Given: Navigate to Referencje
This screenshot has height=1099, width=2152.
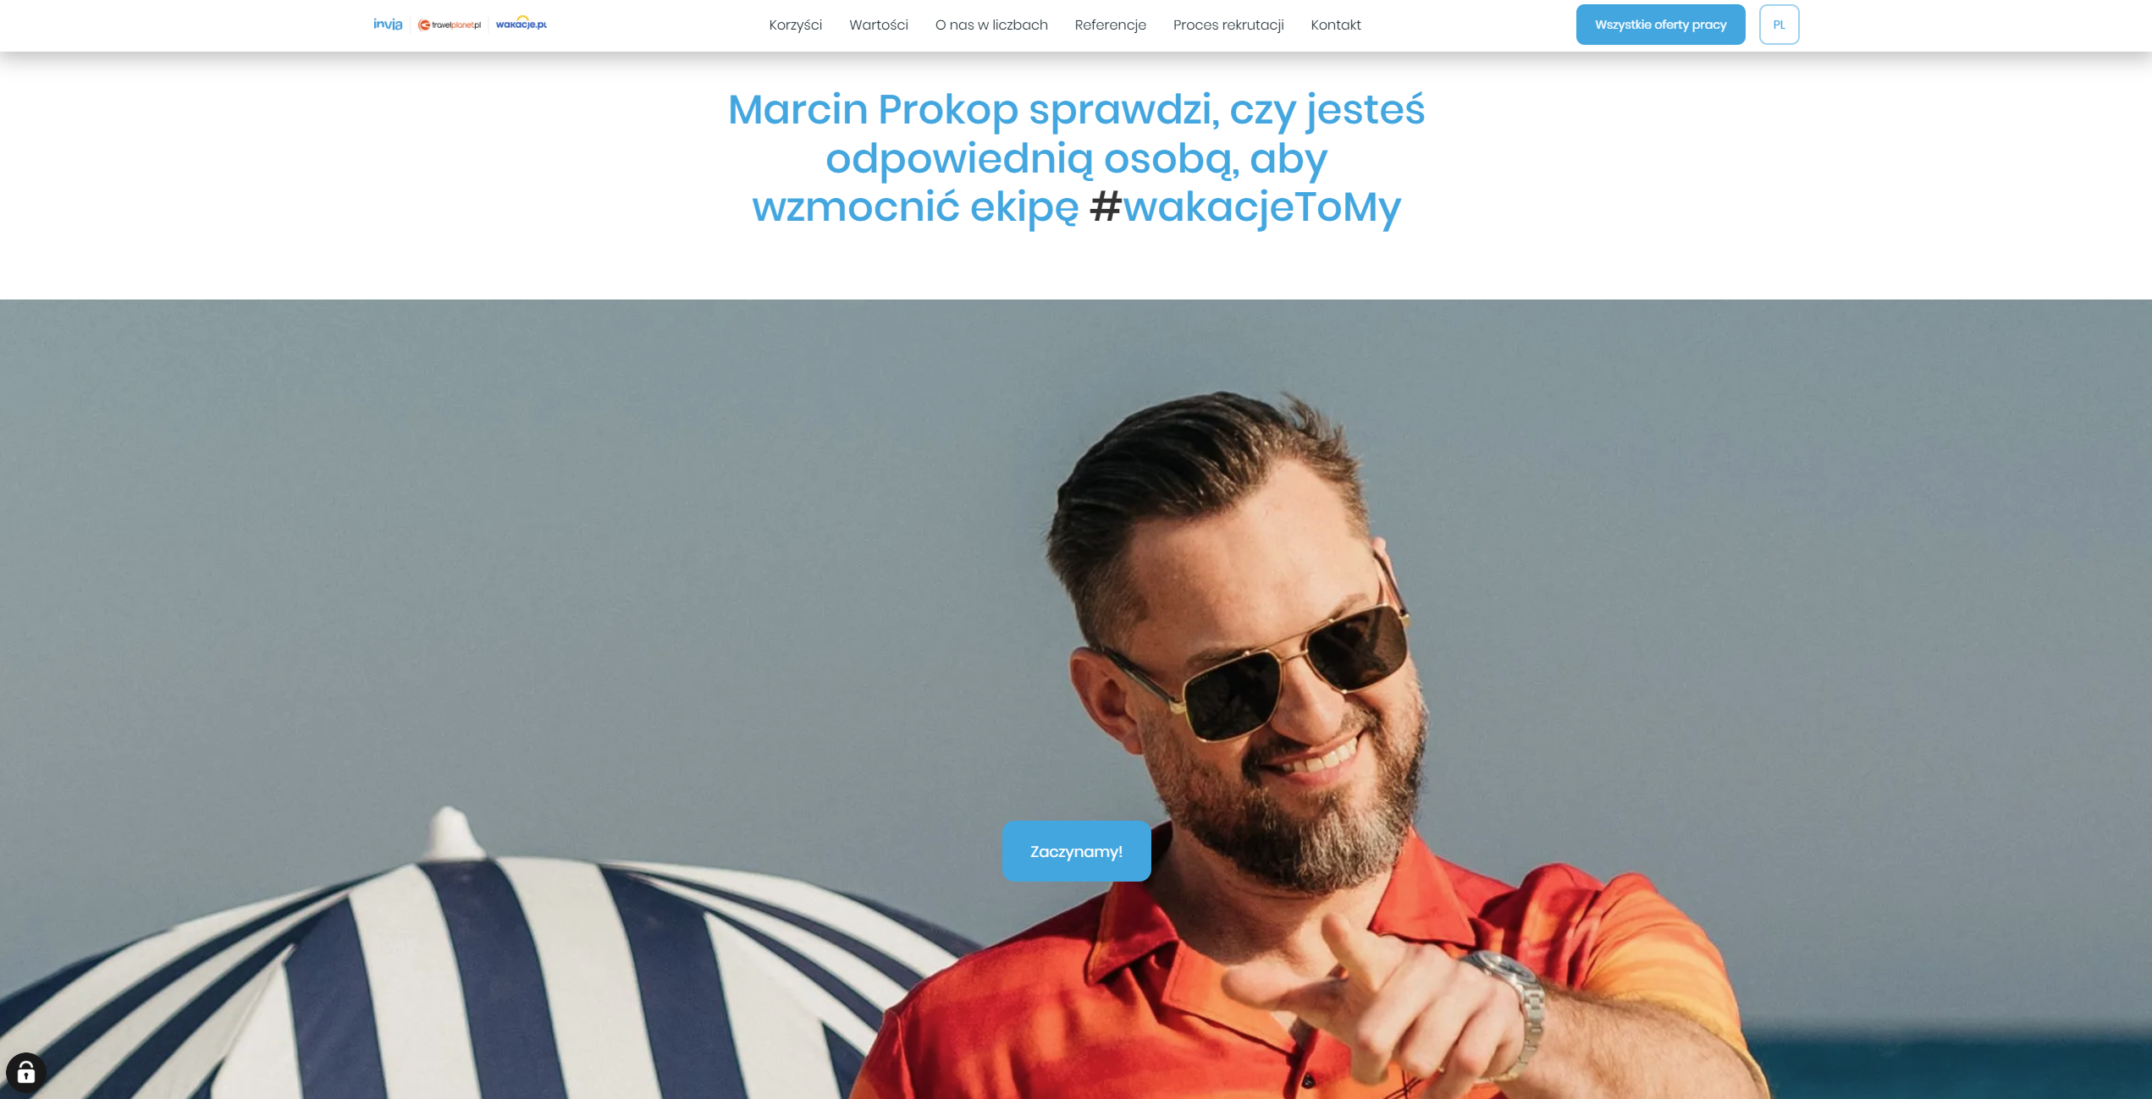Looking at the screenshot, I should (1110, 25).
